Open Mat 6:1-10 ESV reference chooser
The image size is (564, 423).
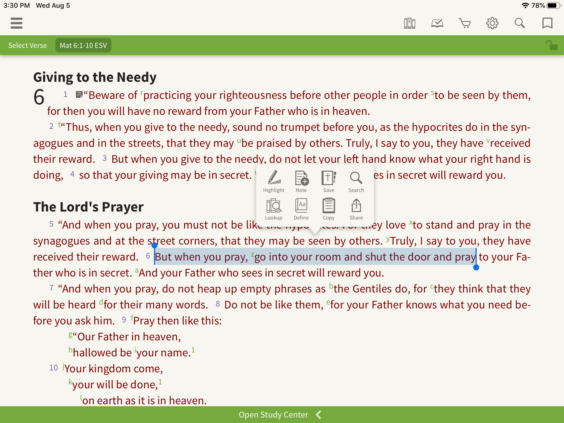tap(83, 45)
